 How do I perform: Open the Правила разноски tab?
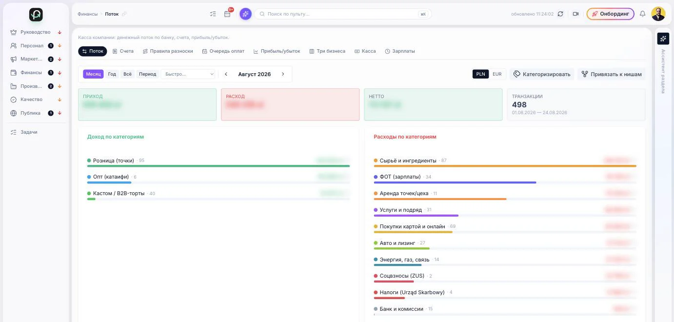coord(168,51)
